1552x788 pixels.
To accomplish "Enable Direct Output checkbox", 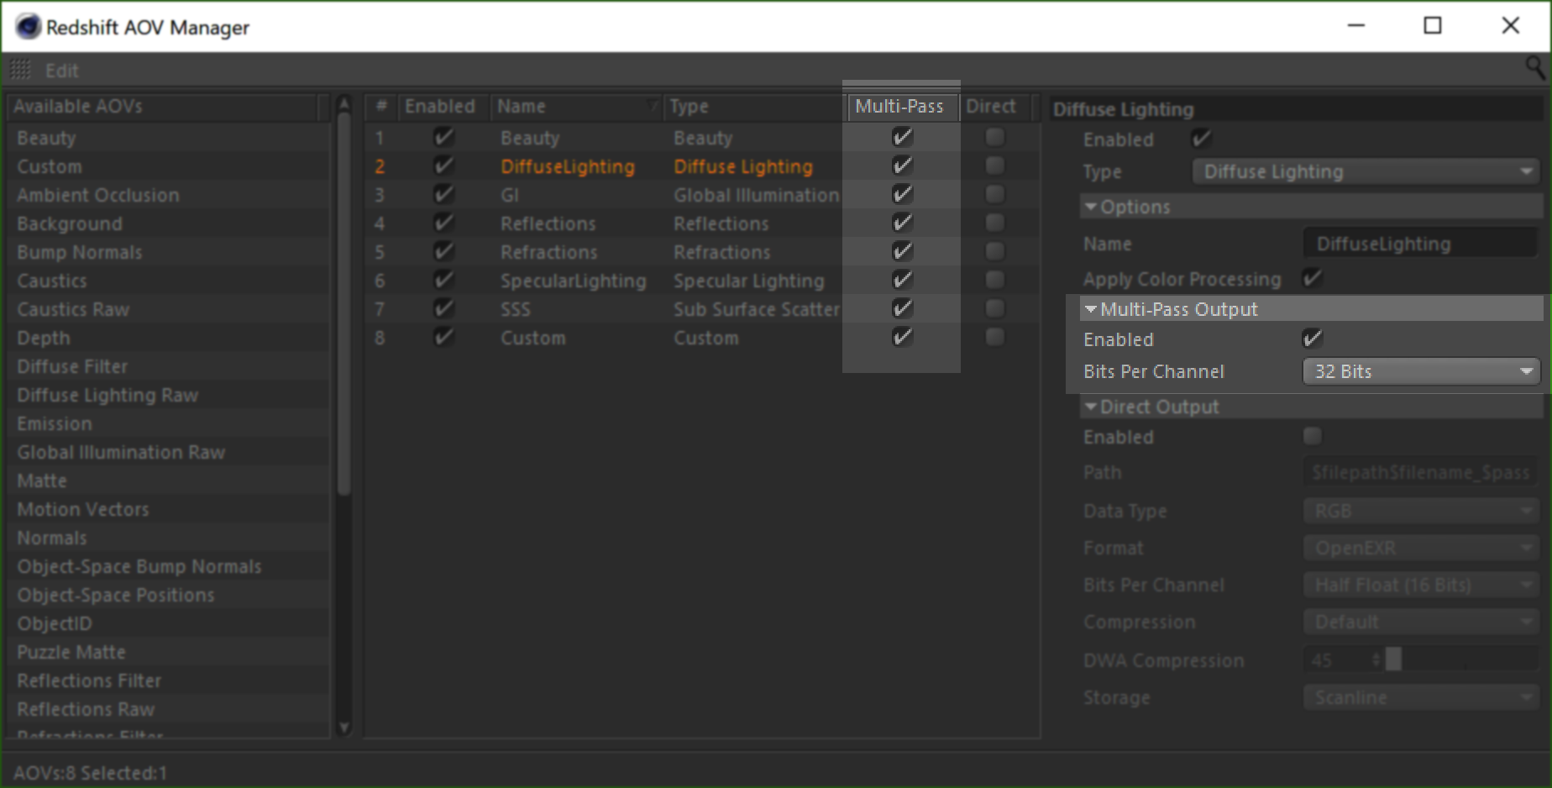I will (x=1312, y=436).
